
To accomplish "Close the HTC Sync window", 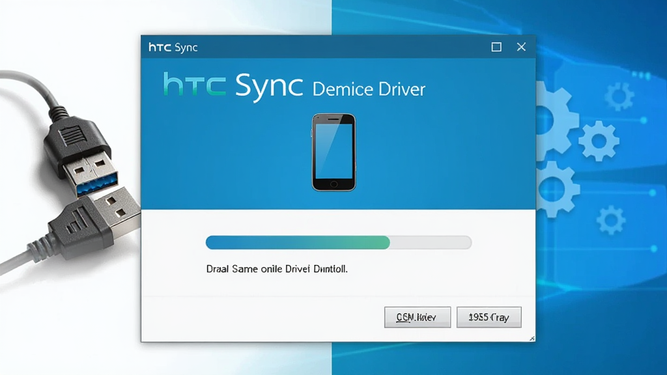I will 521,47.
